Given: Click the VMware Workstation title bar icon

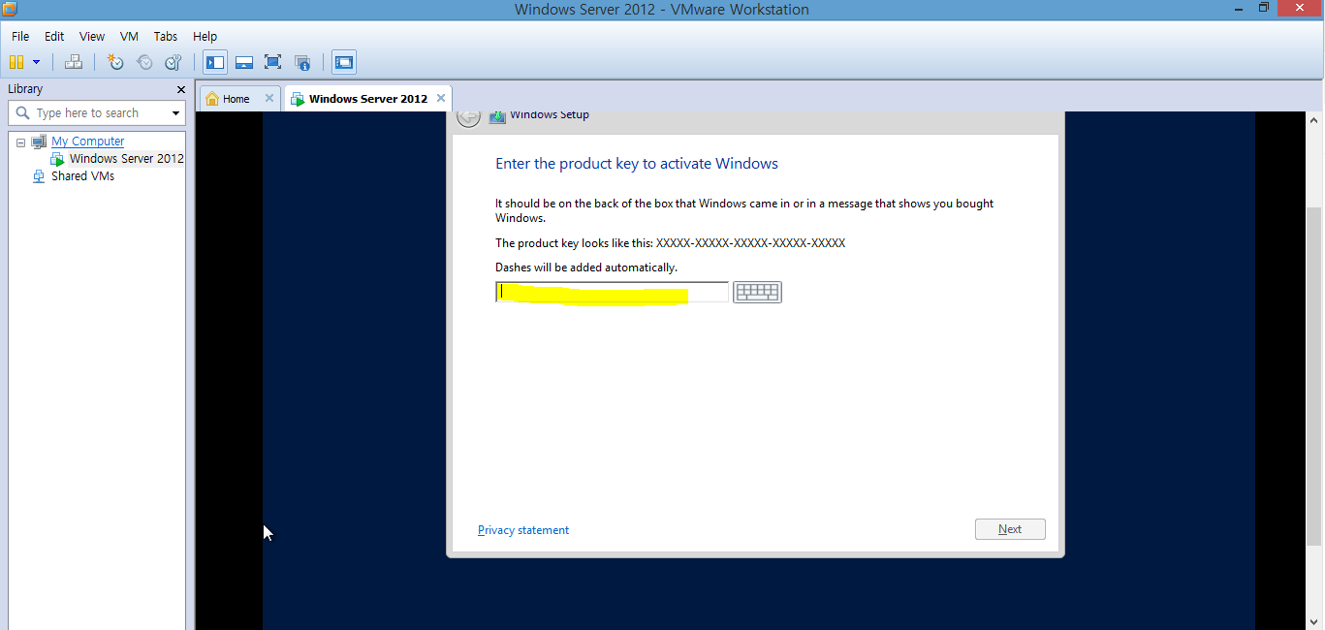Looking at the screenshot, I should pos(10,9).
